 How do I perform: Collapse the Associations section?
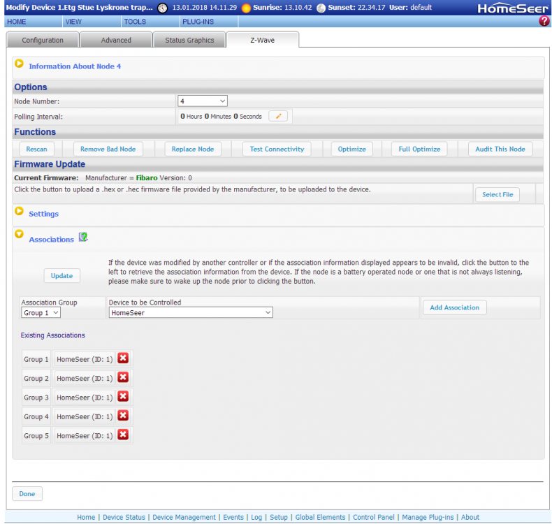[20, 235]
